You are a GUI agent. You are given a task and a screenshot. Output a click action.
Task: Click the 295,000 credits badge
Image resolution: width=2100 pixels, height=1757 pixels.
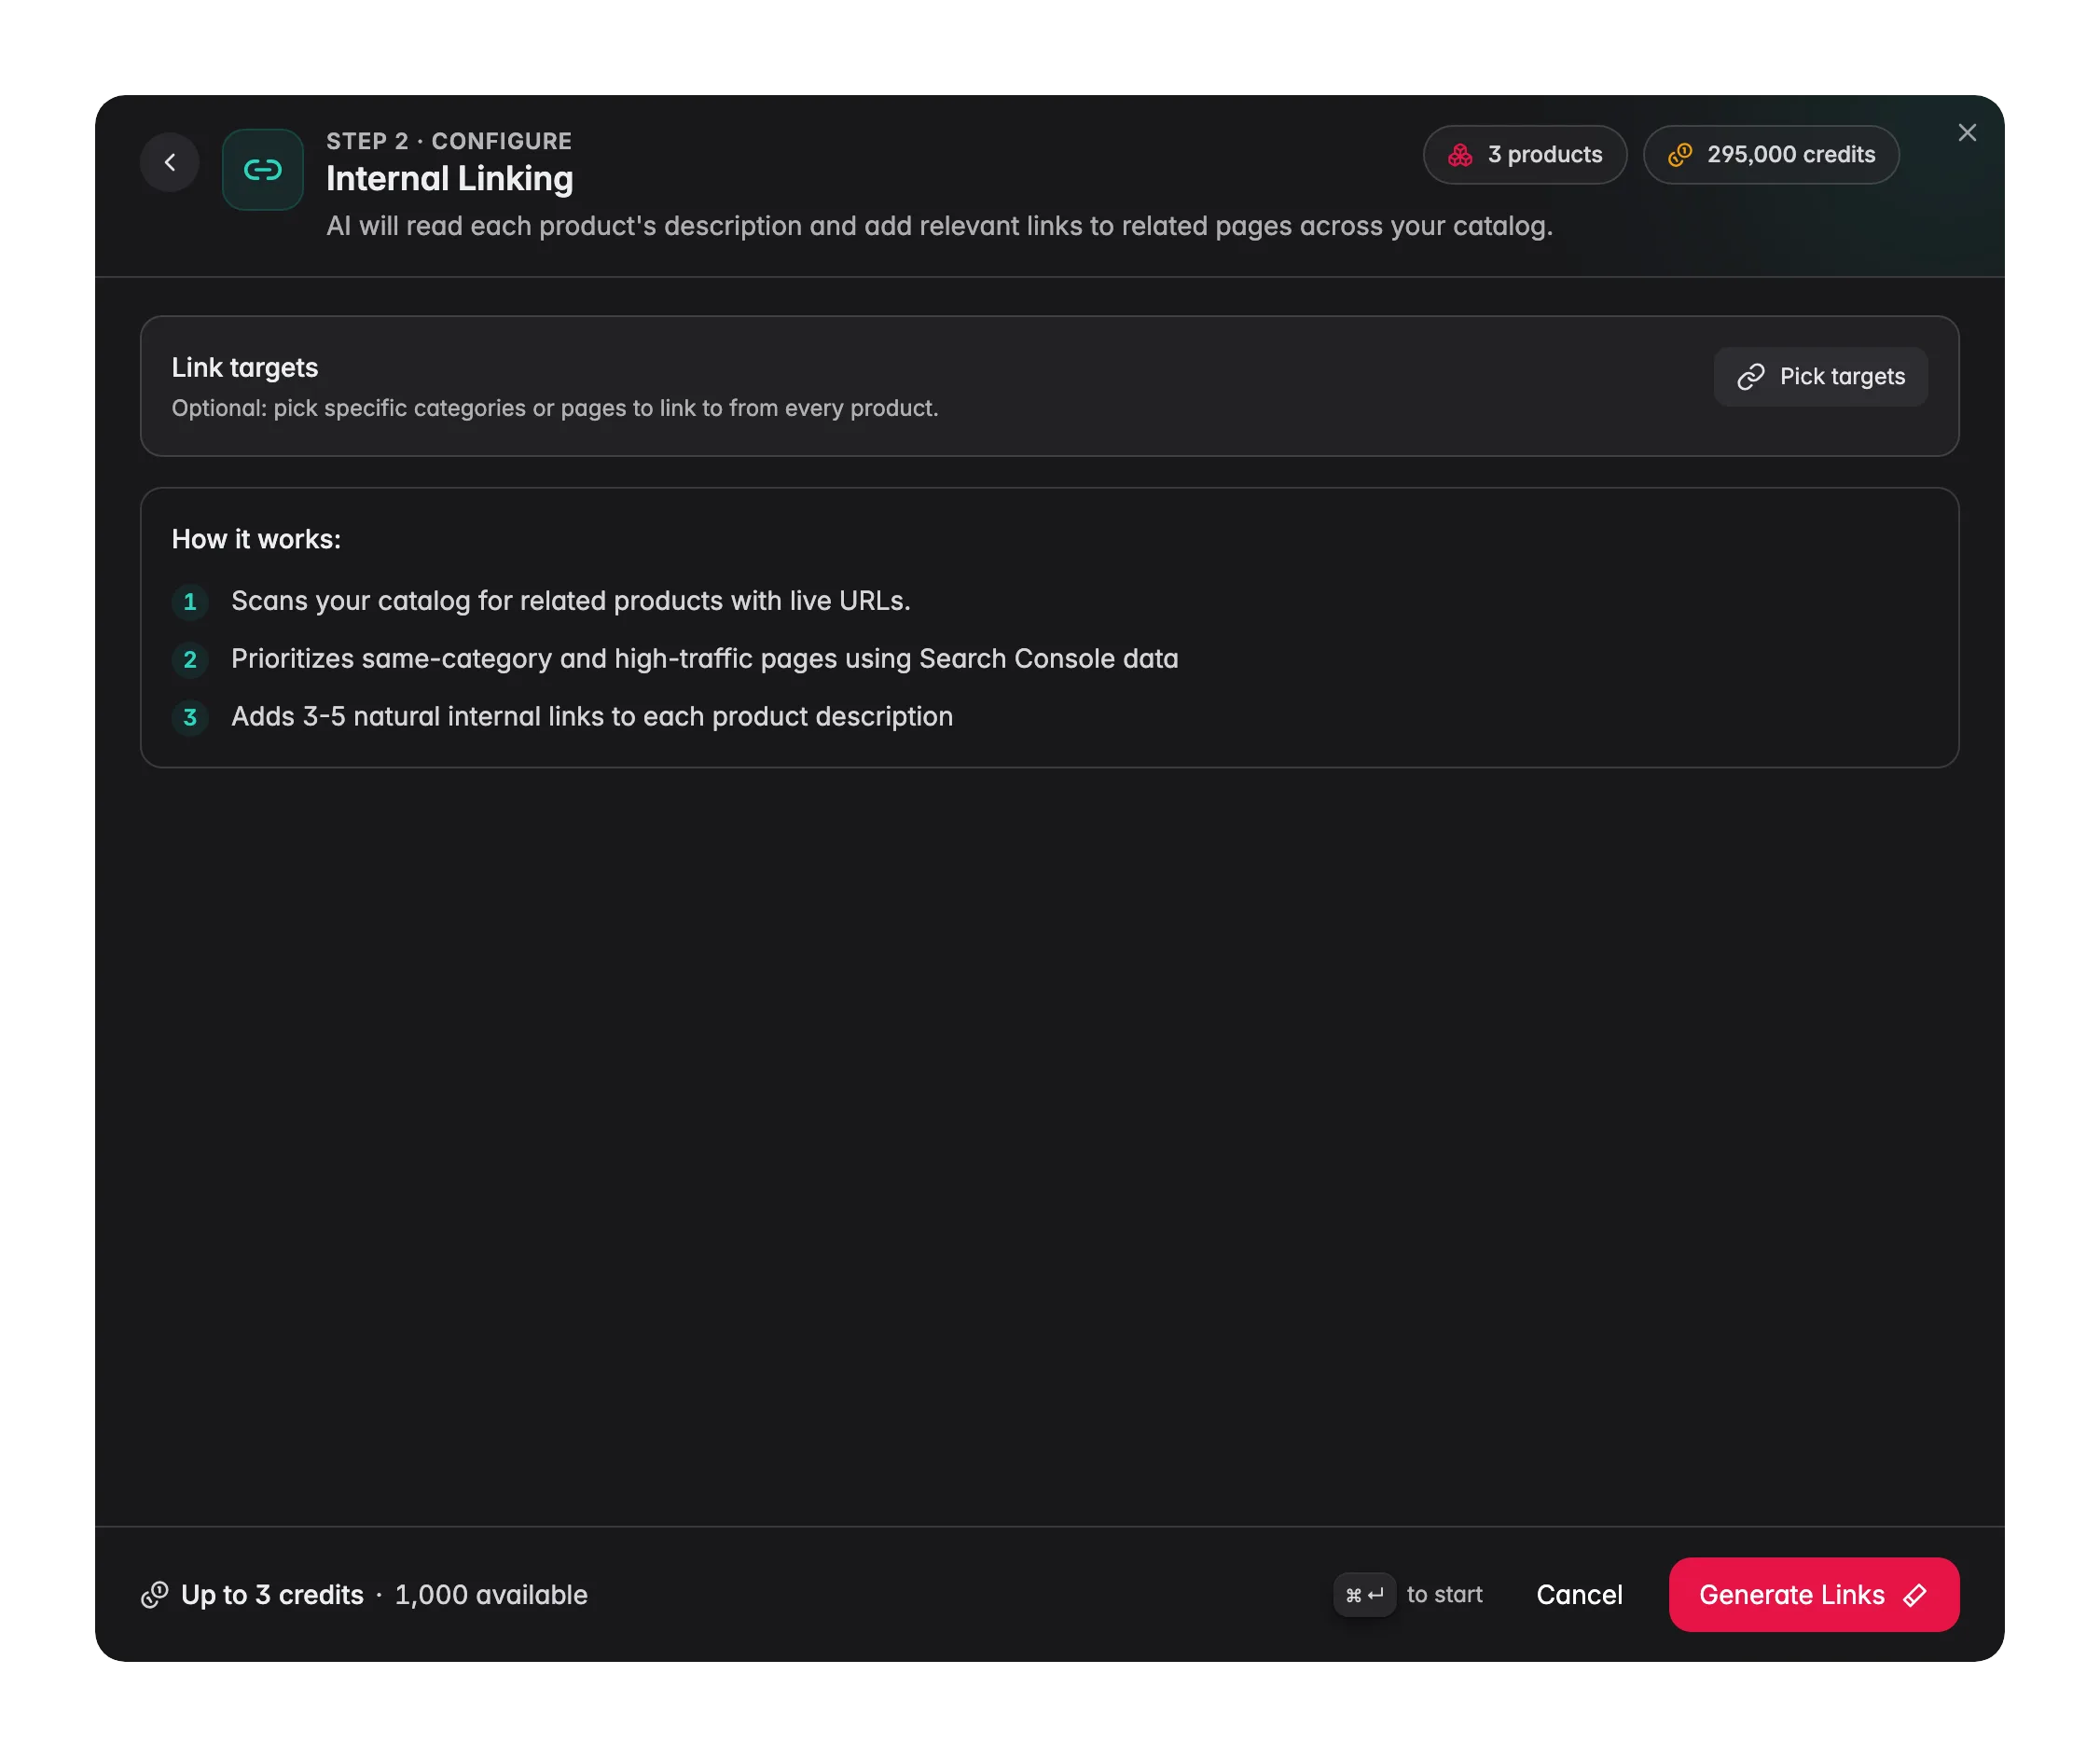click(1770, 155)
